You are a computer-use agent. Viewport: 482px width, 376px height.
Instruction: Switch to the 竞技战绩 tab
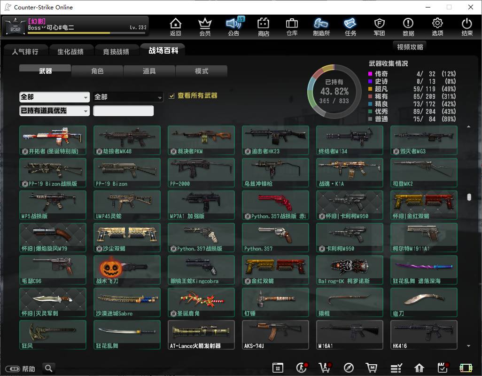tap(116, 51)
